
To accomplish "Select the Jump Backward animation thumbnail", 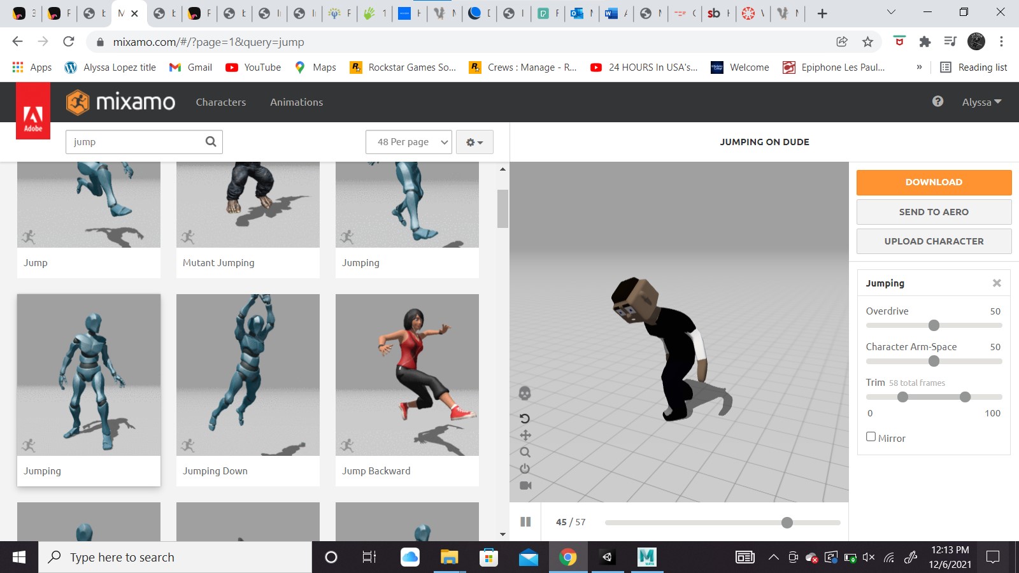I will coord(407,375).
